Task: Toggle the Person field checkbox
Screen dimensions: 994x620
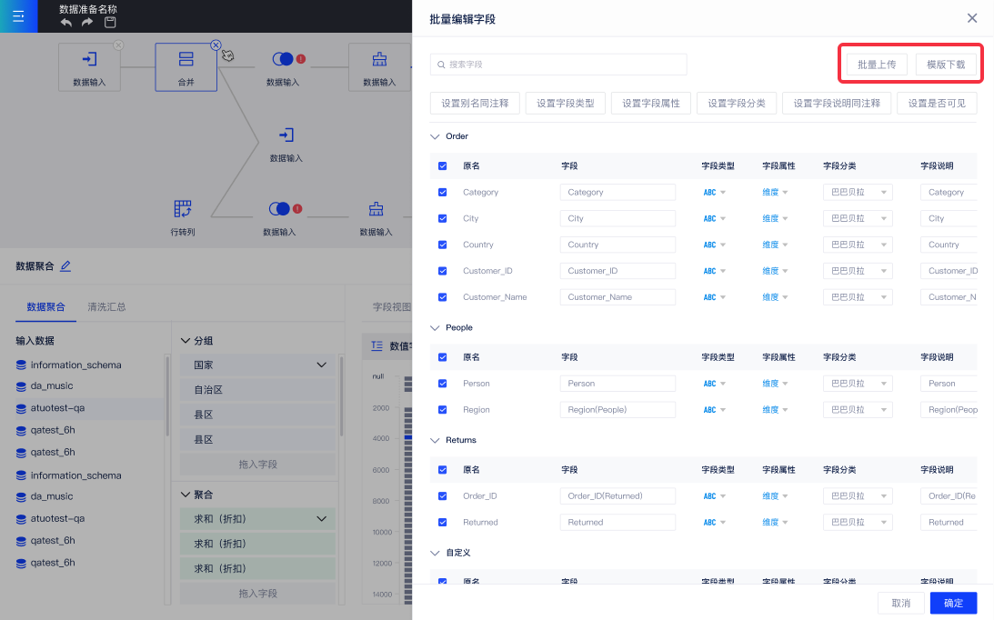Action: [443, 384]
